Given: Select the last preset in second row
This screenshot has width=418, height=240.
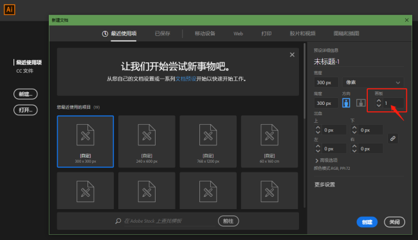Looking at the screenshot, I should pyautogui.click(x=269, y=190).
